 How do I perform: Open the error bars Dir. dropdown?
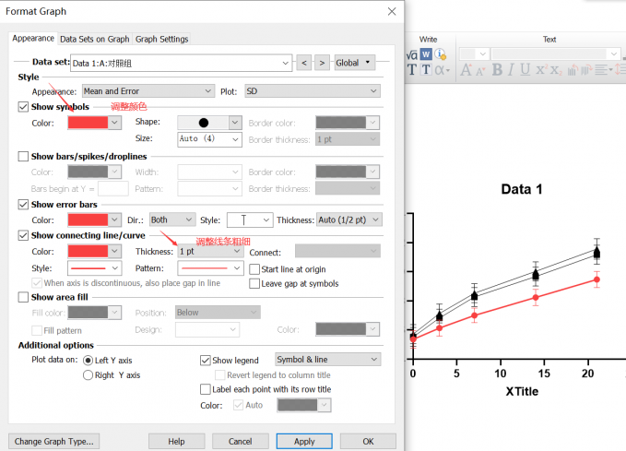[x=172, y=220]
